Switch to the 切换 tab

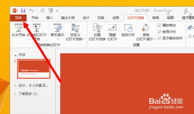point(101,18)
